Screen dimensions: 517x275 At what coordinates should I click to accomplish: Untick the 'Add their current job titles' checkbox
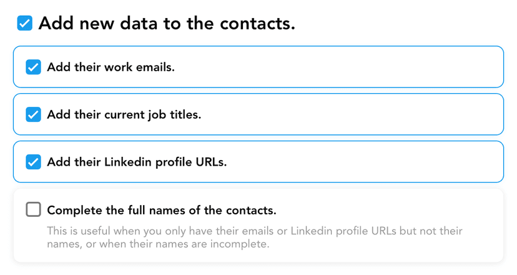pyautogui.click(x=33, y=114)
